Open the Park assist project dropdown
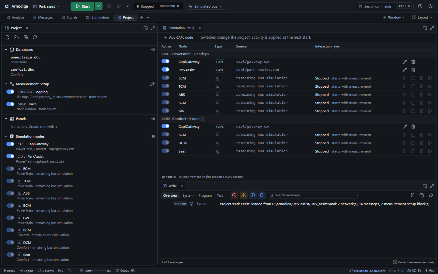Image resolution: width=438 pixels, height=274 pixels. [47, 6]
